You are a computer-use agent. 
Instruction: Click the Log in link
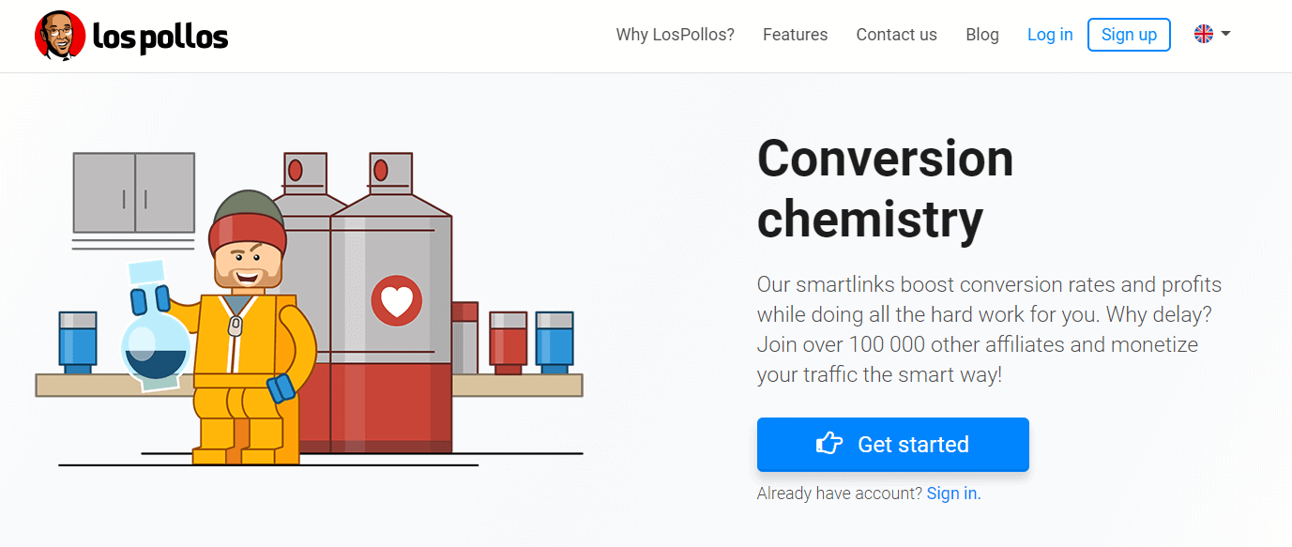pos(1050,35)
